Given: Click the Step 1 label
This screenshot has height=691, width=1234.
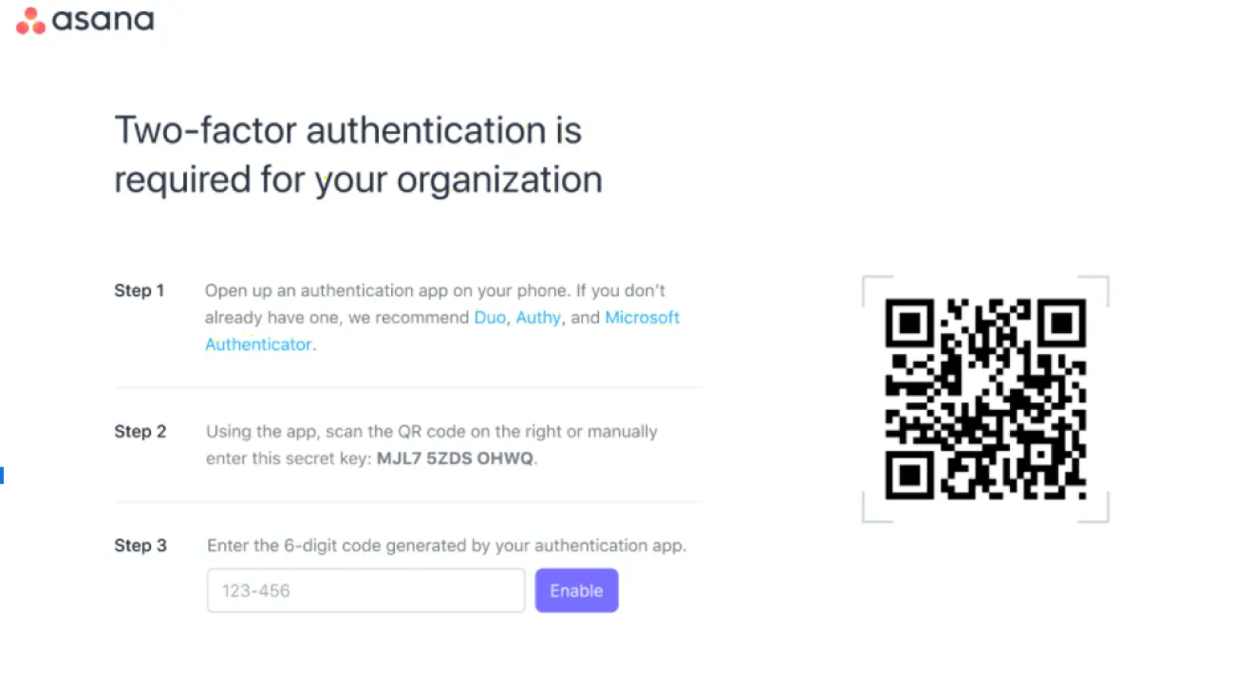Looking at the screenshot, I should [140, 290].
